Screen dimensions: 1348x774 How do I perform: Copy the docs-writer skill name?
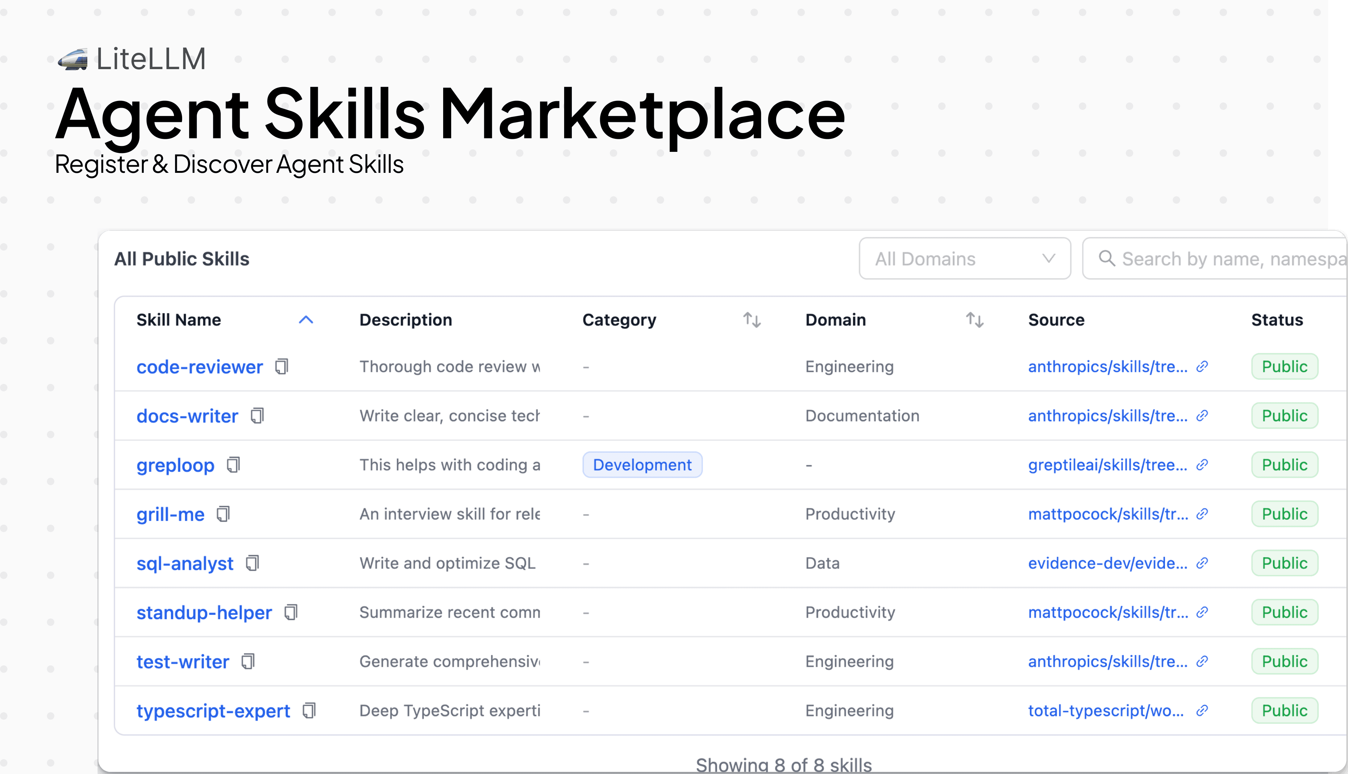pyautogui.click(x=257, y=416)
